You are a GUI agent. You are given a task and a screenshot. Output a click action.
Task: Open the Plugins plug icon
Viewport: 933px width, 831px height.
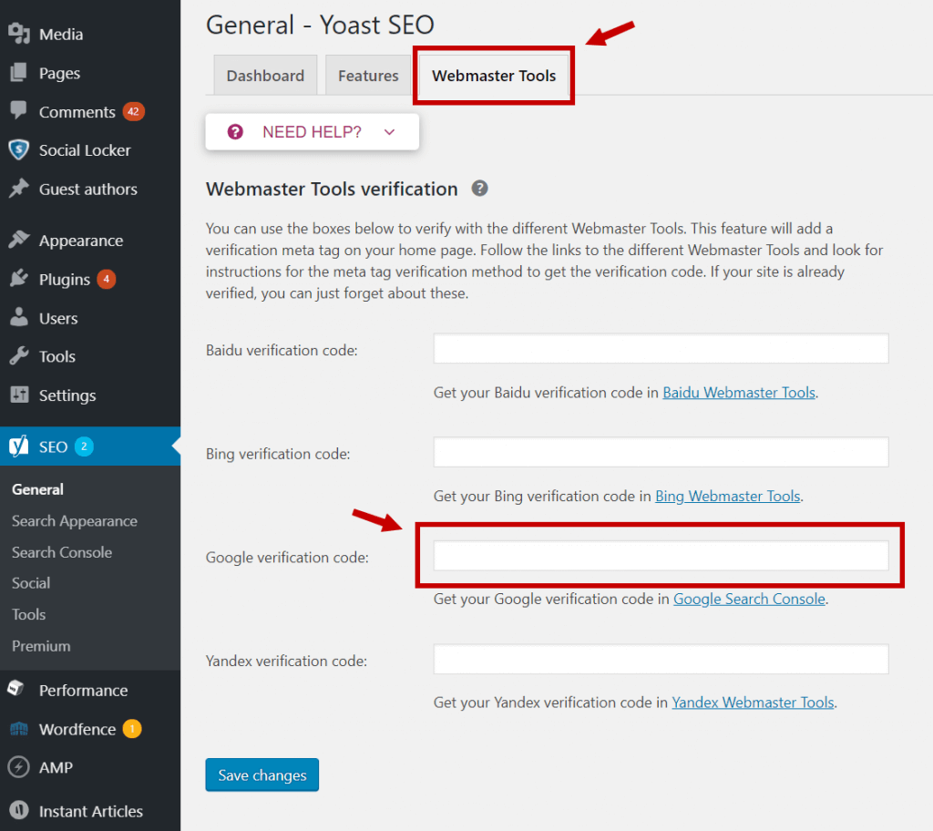click(19, 279)
